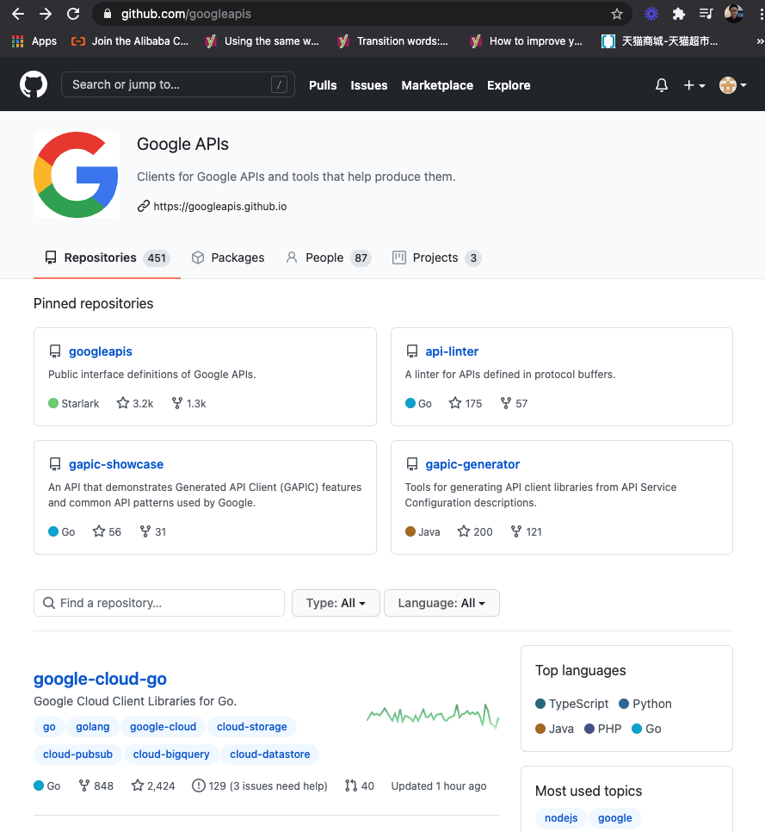Image resolution: width=765 pixels, height=832 pixels.
Task: View stargazers of googleapis (3.2k)
Action: tap(135, 403)
